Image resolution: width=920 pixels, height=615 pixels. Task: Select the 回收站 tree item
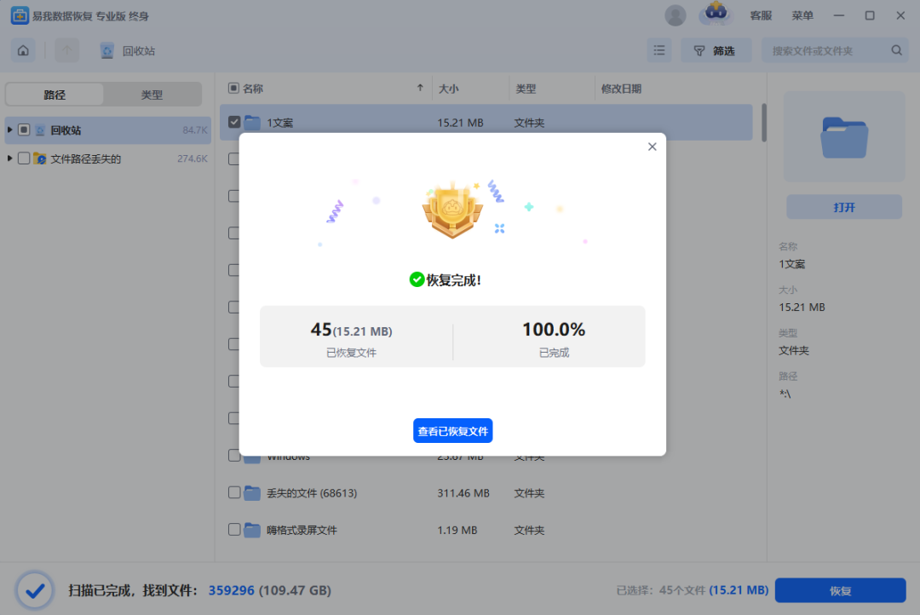[x=108, y=129]
